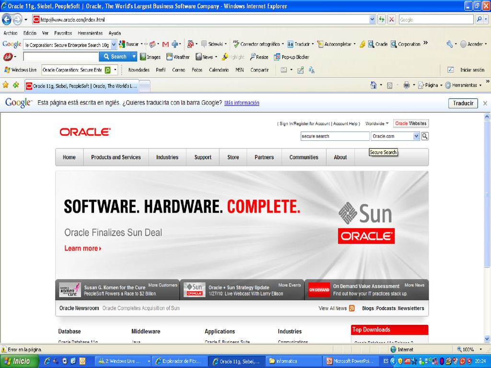Viewport: 491px width, 368px height.
Task: Click the View All News link
Action: pos(333,308)
